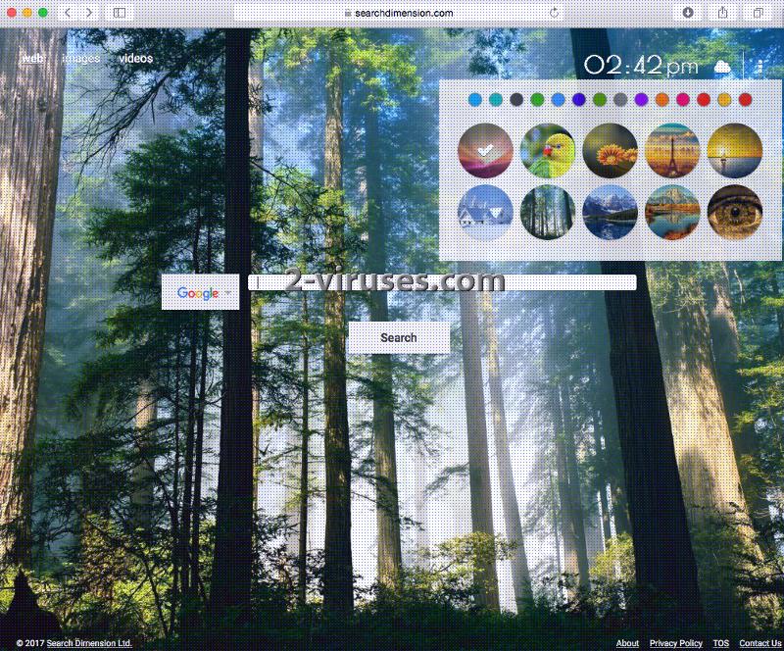The width and height of the screenshot is (784, 651).
Task: Open the Contact Us footer link
Action: point(759,643)
